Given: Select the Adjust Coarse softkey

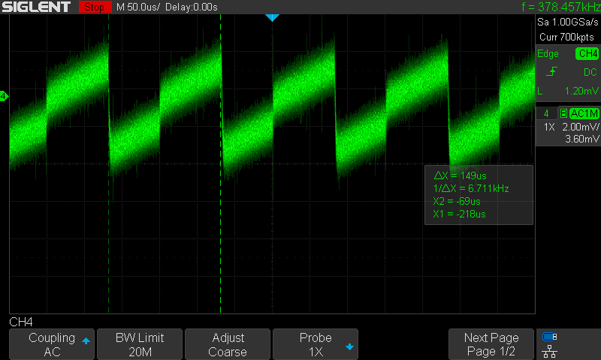Looking at the screenshot, I should (228, 344).
